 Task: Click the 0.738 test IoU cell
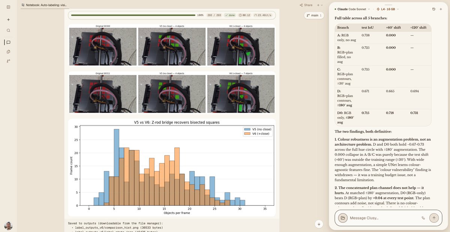pyautogui.click(x=365, y=35)
